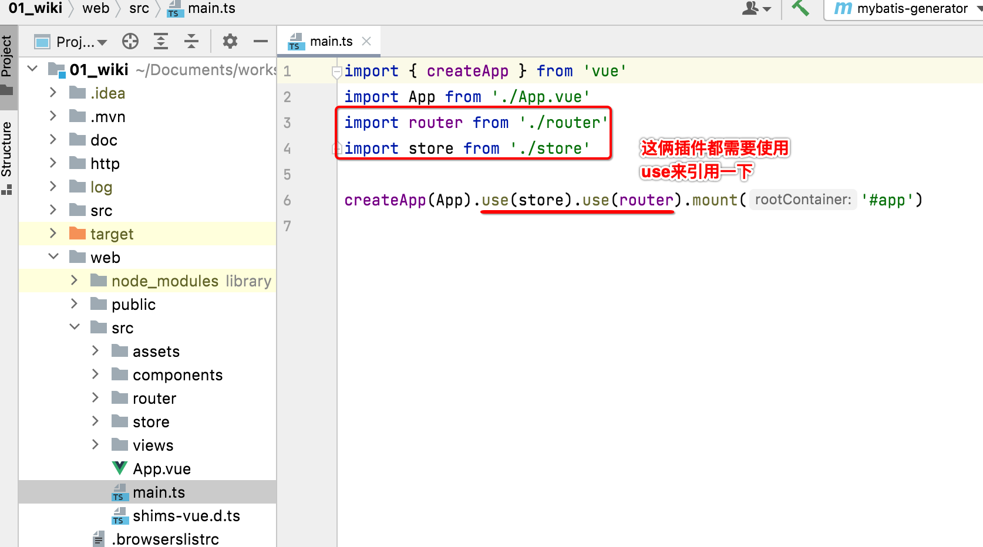The width and height of the screenshot is (983, 547).
Task: Click the Expand All icon in project toolbar
Action: (x=161, y=41)
